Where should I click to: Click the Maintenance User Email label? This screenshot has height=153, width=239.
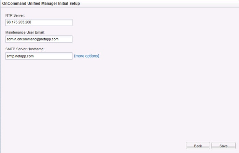[25, 33]
